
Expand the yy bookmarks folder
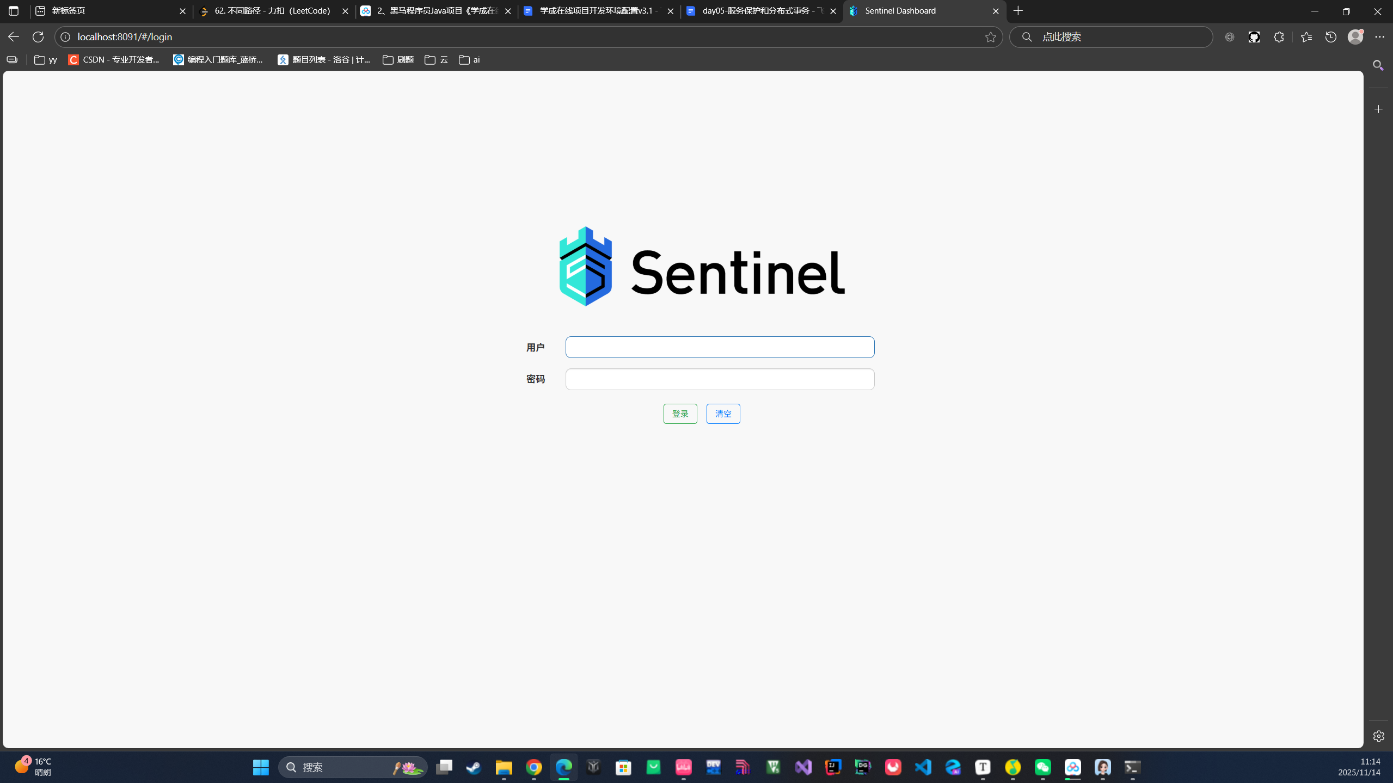click(x=46, y=60)
